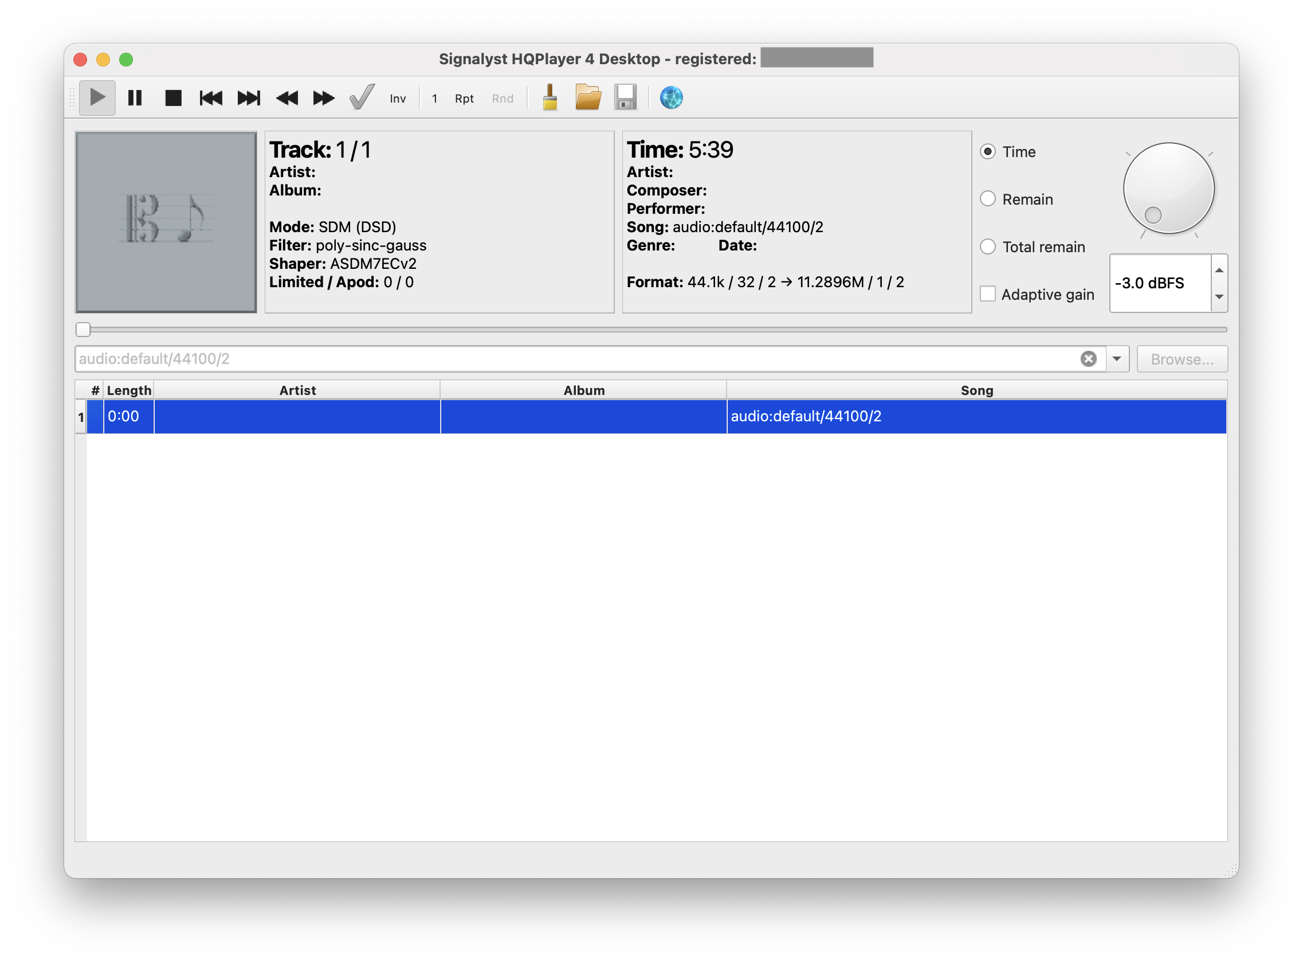1303x963 pixels.
Task: Click the checkmark toolbar icon
Action: click(x=362, y=97)
